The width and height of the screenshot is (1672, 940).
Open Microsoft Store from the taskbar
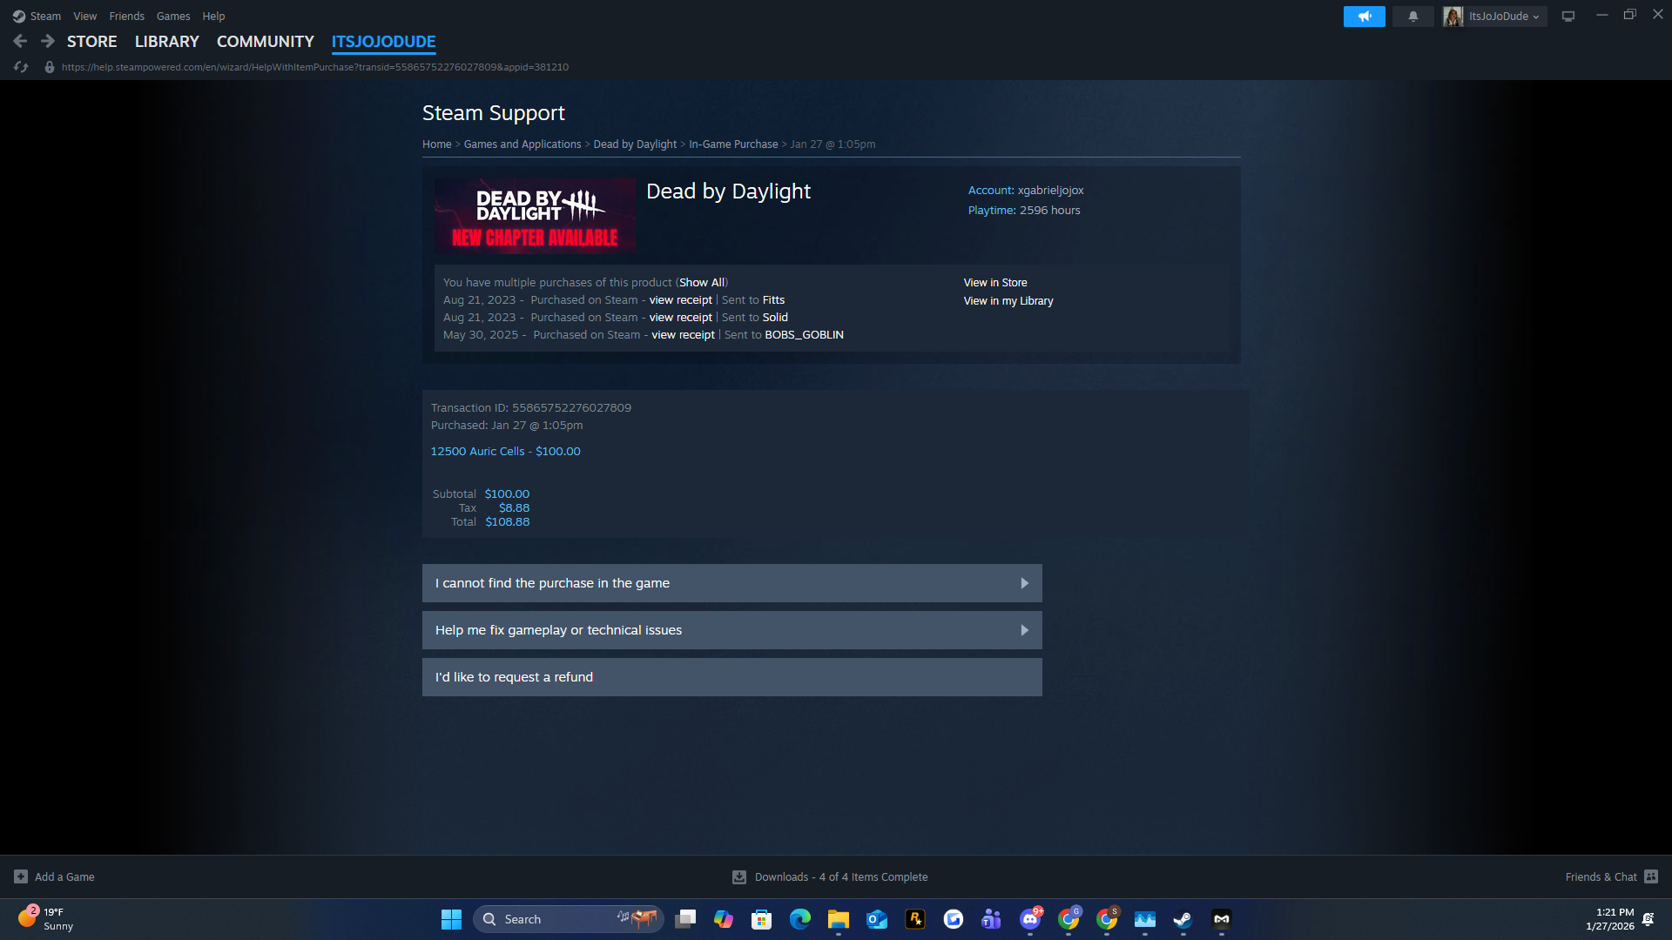[x=762, y=920]
